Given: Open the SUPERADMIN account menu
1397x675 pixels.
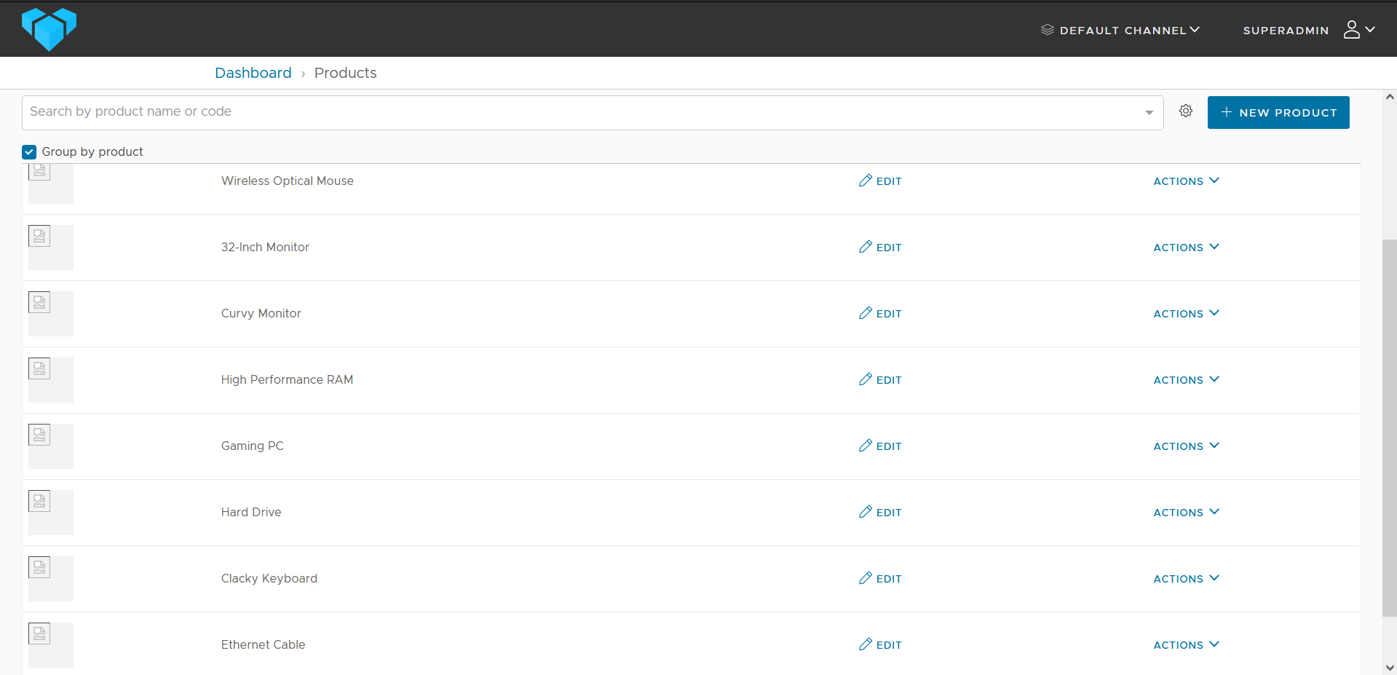Looking at the screenshot, I should 1286,30.
